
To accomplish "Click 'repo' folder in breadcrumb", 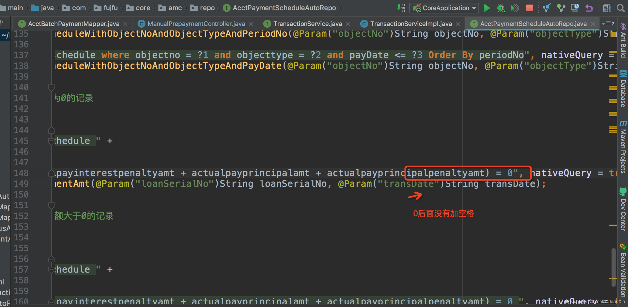I will 203,8.
